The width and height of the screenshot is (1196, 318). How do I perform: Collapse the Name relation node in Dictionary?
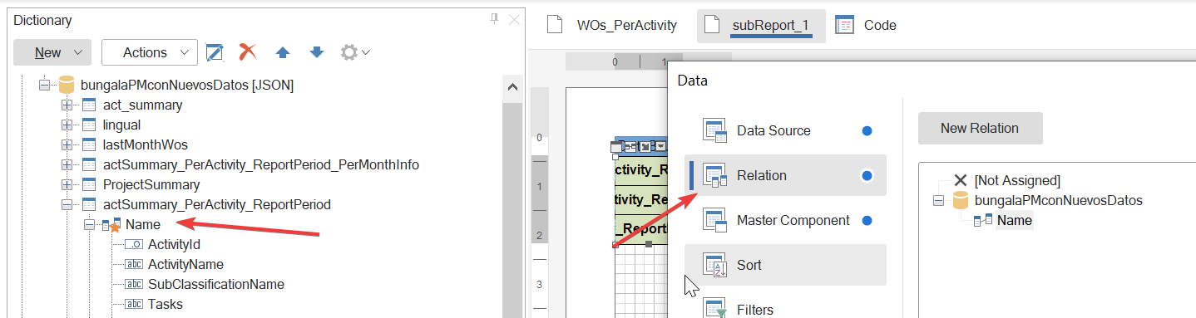(x=90, y=224)
